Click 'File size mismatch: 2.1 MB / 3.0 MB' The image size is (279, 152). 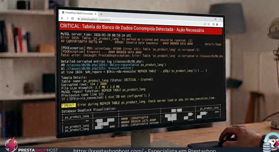90,87
